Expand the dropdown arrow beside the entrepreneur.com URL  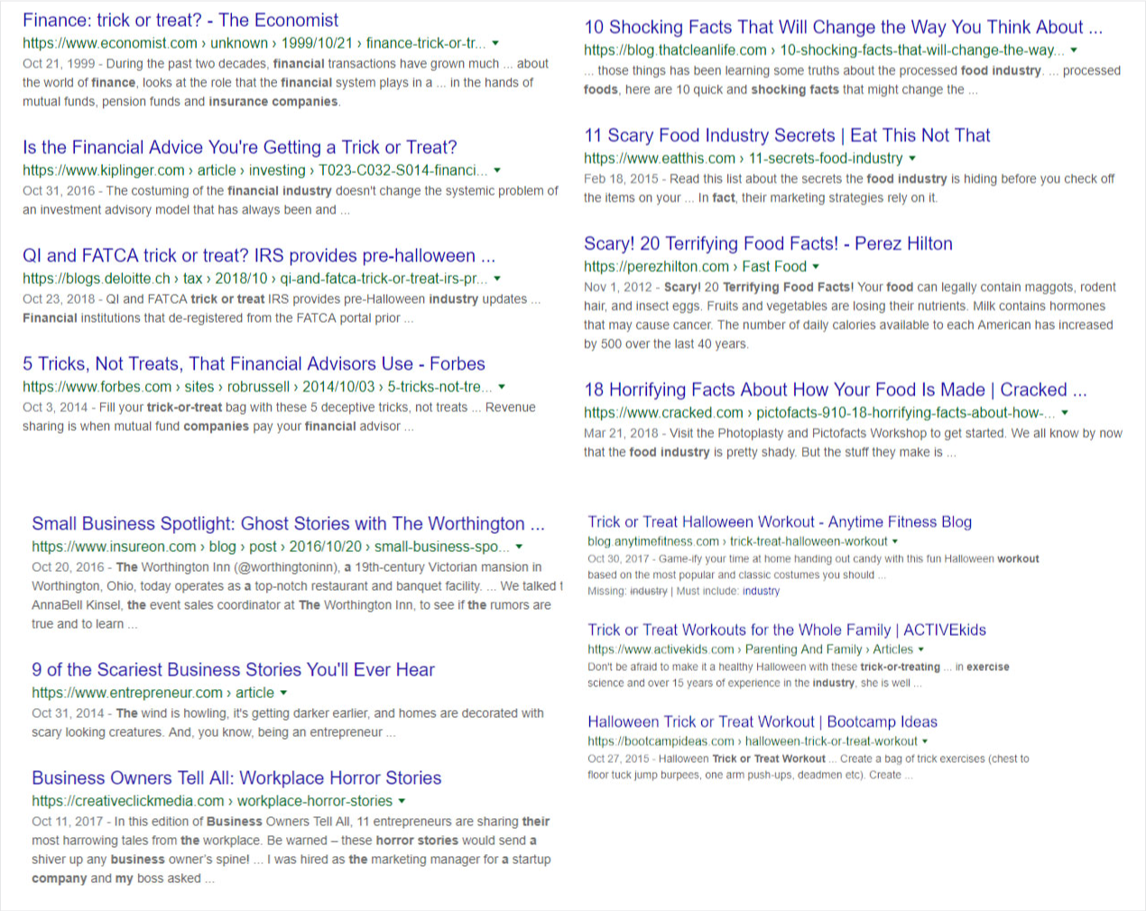click(x=283, y=693)
